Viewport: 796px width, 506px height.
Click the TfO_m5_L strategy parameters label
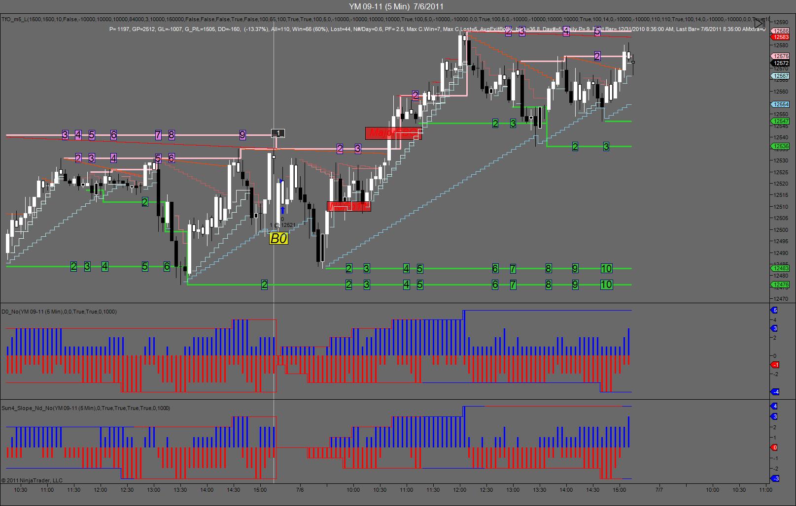[x=384, y=19]
